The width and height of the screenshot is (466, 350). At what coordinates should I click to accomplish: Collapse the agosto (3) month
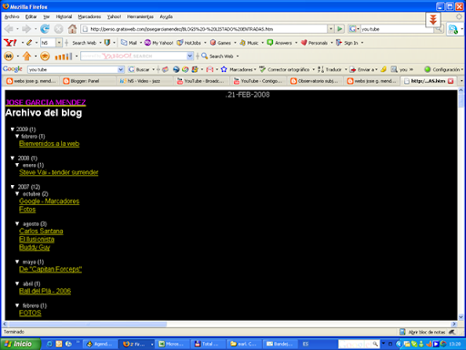[17, 223]
